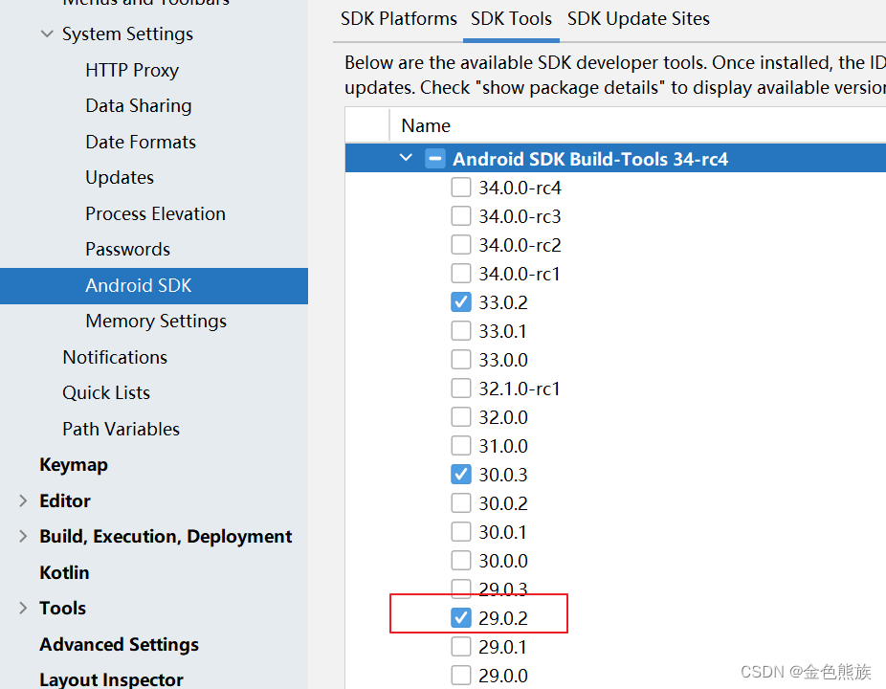886x689 pixels.
Task: Go to Updates settings
Action: 120,177
